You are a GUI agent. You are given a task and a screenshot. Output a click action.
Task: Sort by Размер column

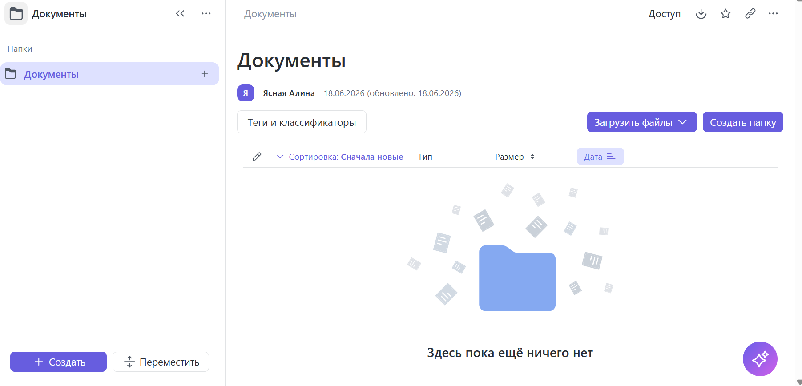point(515,157)
